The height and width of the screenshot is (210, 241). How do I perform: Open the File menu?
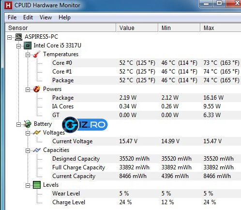click(x=12, y=17)
